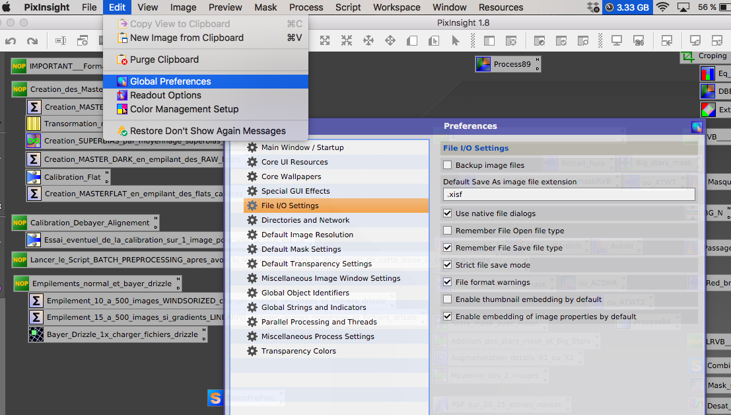Viewport: 731px width, 415px height.
Task: Open Readout Options from Edit menu
Action: (205, 95)
